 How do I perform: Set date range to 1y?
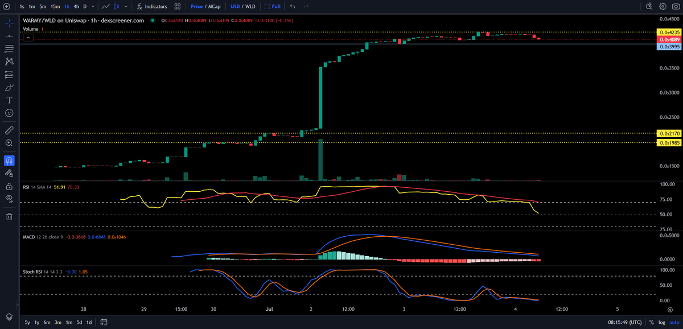click(x=38, y=322)
